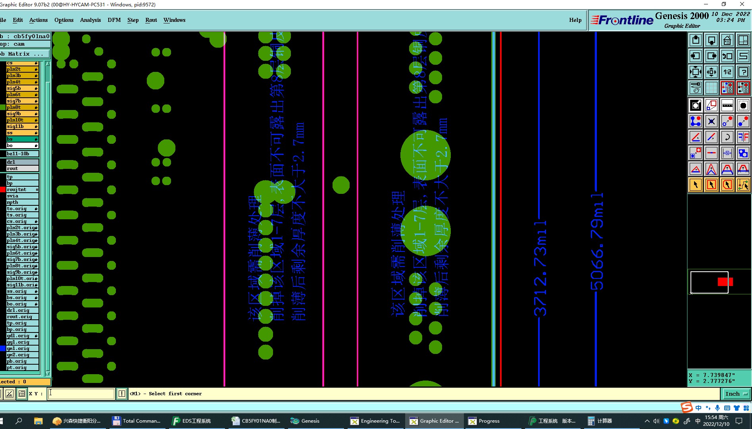Click the Engineering Toolkit taskbar button
The image size is (752, 429).
(x=375, y=421)
